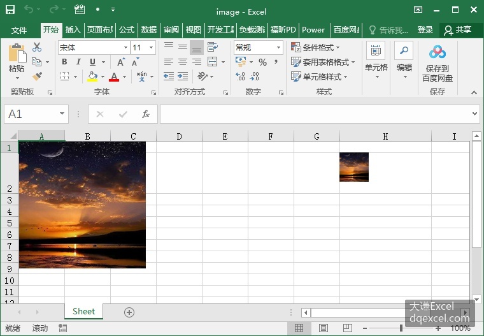Decrease decimal places
The width and height of the screenshot is (484, 336).
pos(254,76)
